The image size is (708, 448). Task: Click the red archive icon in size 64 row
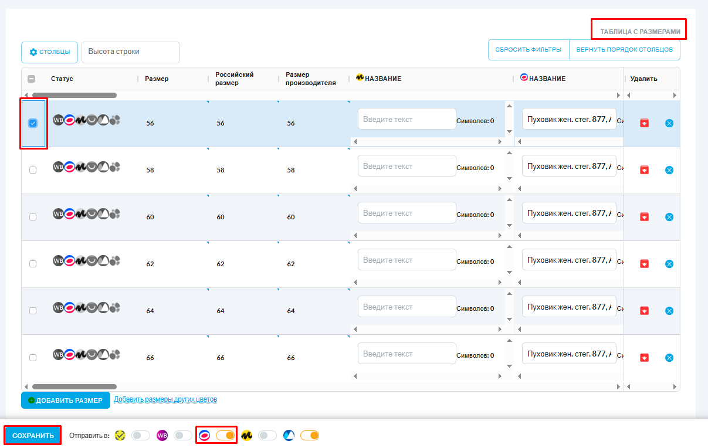644,311
